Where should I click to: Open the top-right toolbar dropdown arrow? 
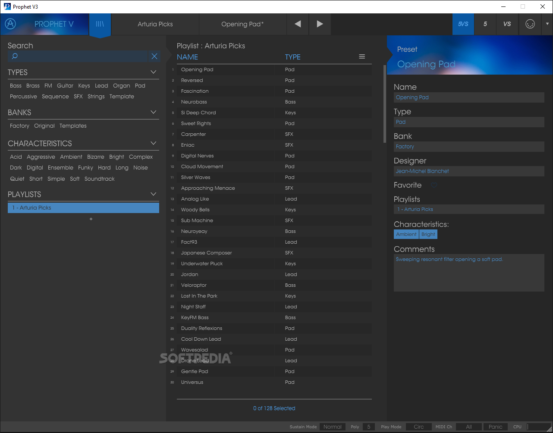click(547, 24)
